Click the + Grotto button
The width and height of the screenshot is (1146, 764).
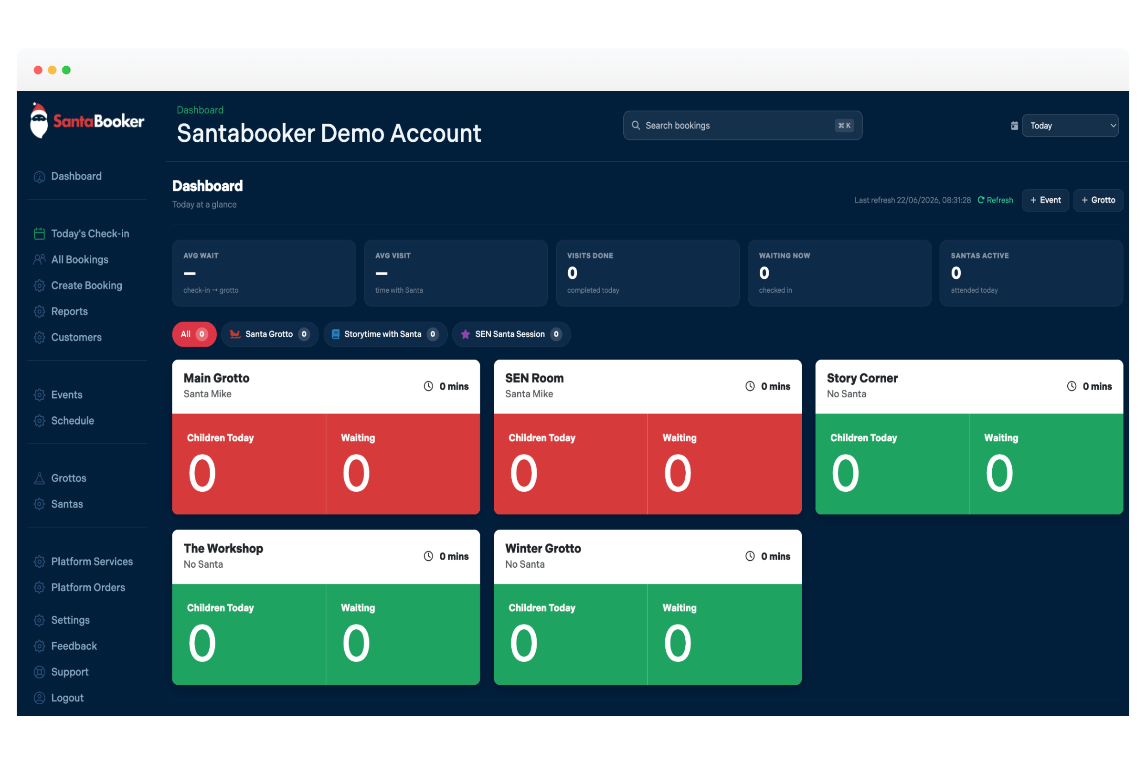point(1098,200)
